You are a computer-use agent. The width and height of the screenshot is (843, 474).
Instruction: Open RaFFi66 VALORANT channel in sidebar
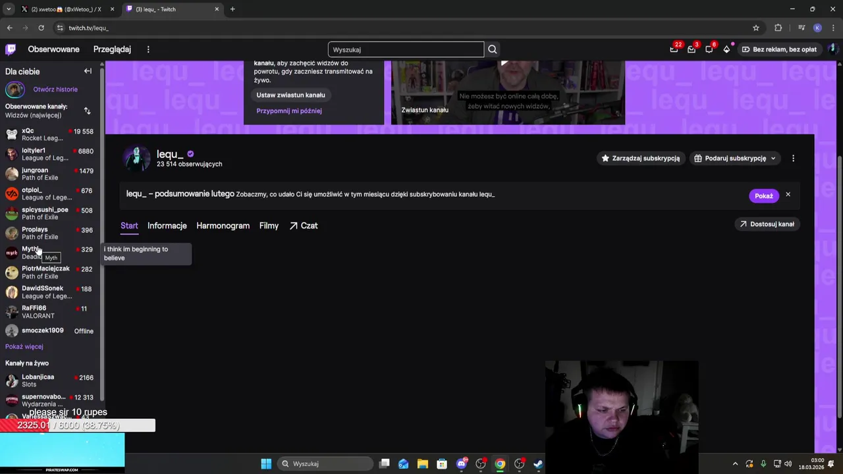[51, 312]
